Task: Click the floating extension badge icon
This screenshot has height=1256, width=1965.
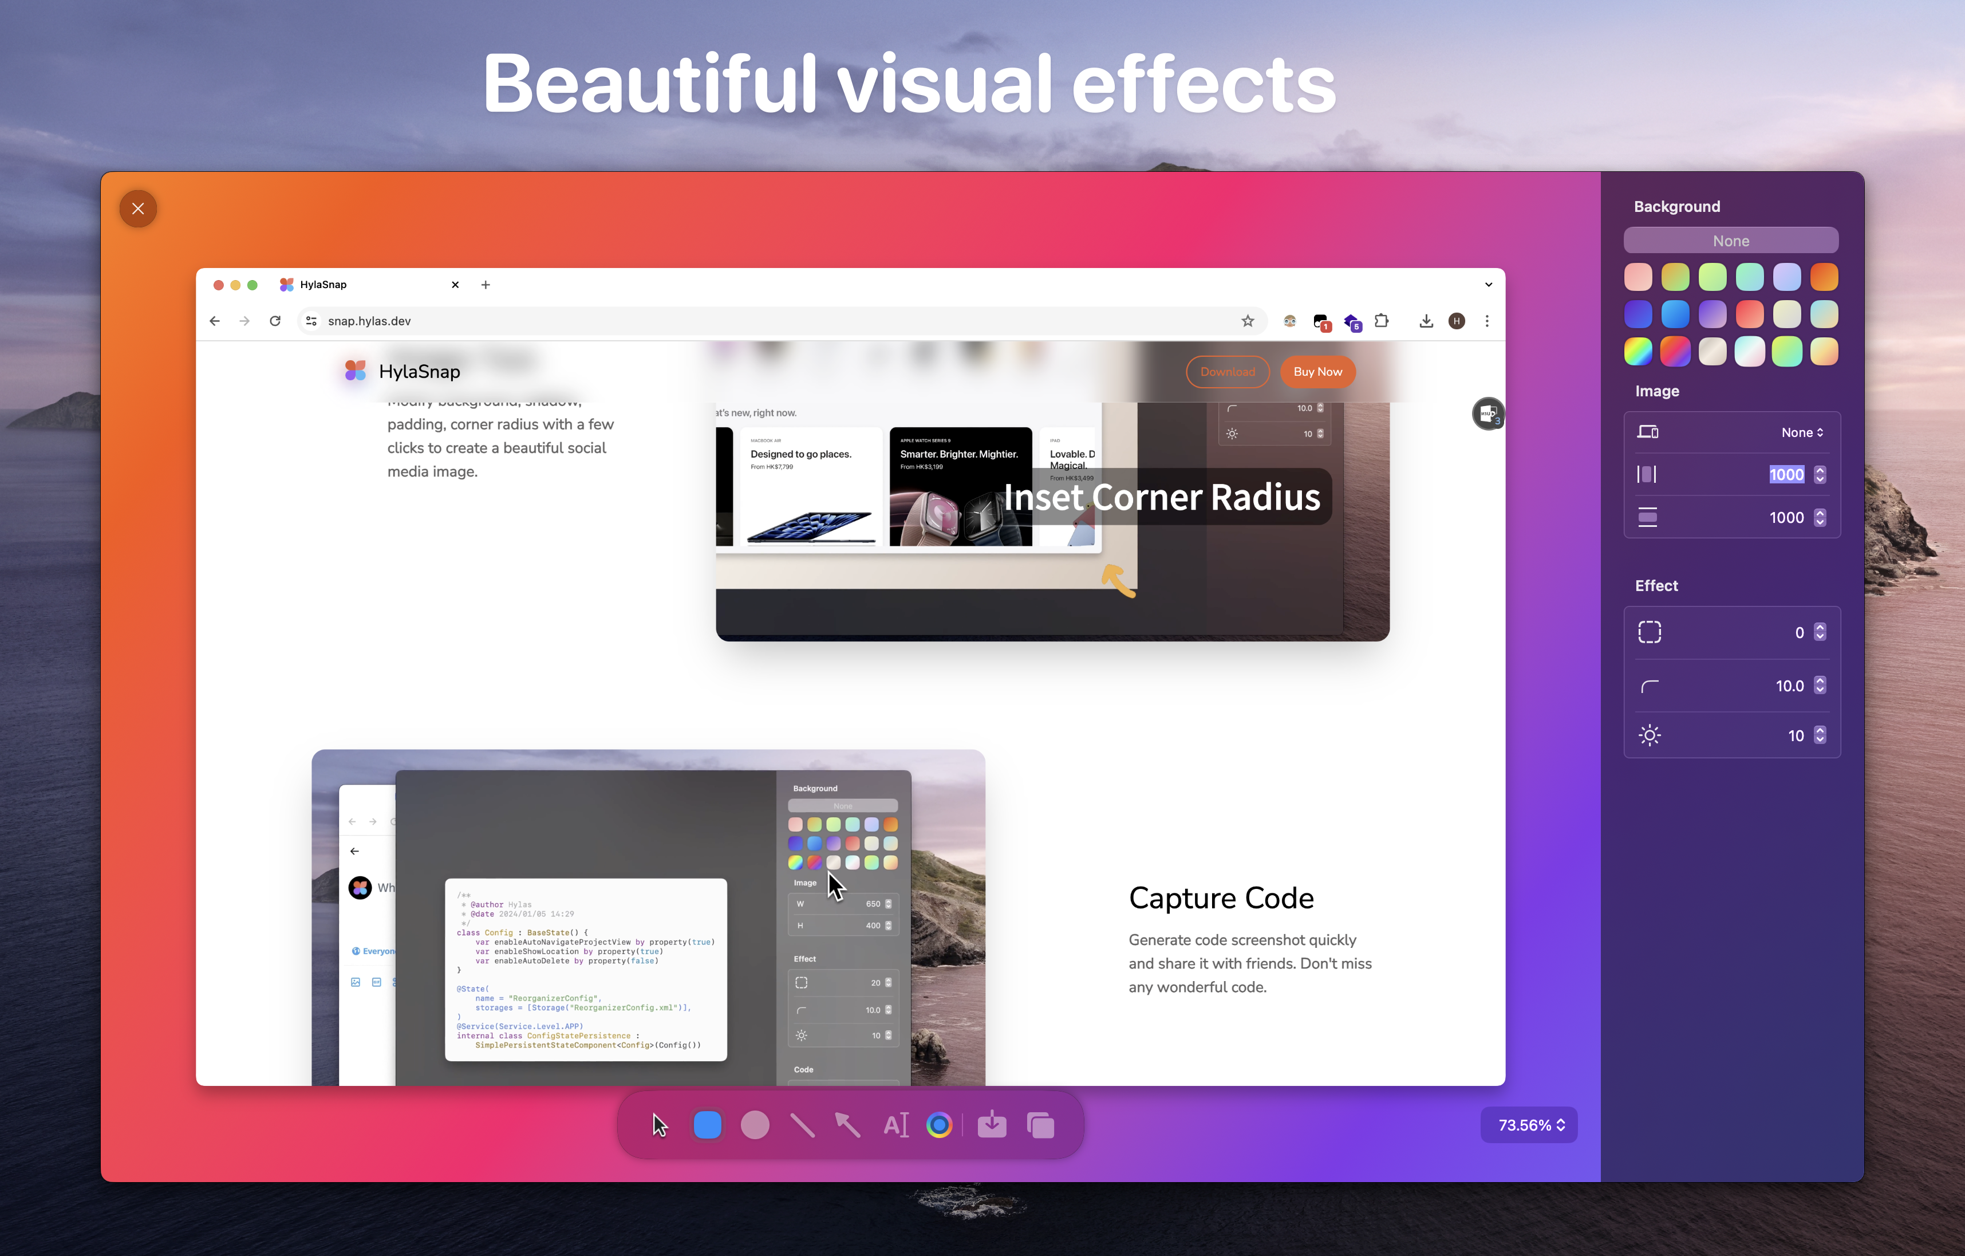Action: pos(1487,413)
